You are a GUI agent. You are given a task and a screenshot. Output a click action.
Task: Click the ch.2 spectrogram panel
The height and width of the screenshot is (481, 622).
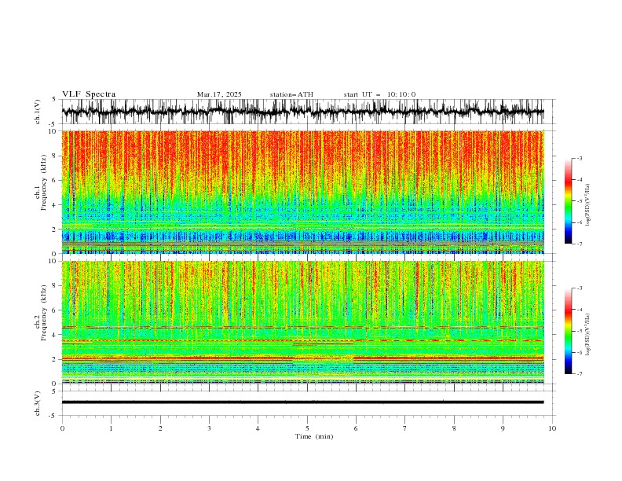(302, 322)
